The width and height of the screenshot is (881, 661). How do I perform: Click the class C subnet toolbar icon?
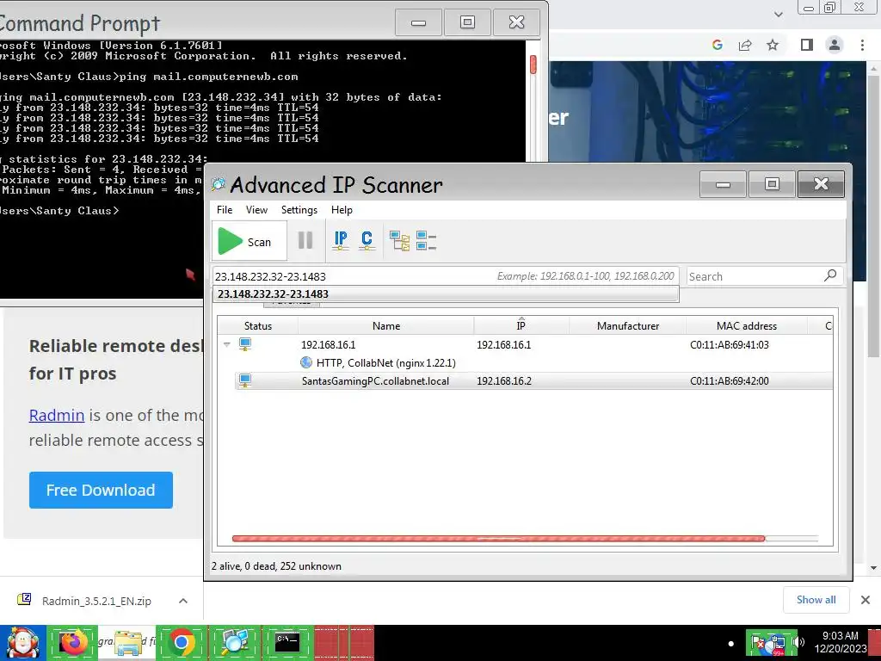coord(367,241)
